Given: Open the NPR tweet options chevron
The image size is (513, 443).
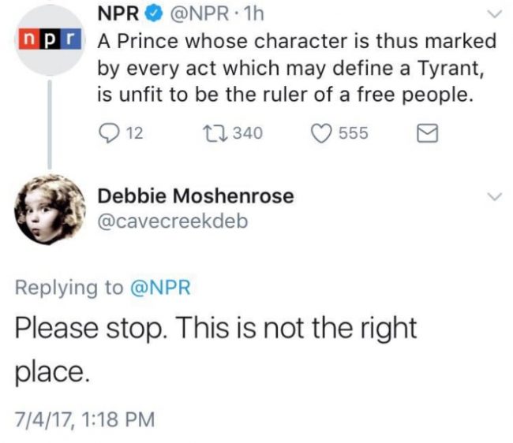Looking at the screenshot, I should (494, 13).
